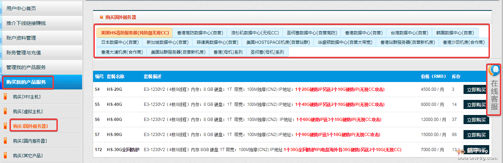Click the small icon before 购买国外服务器 heading
Screen dimensions: 503x163
pos(102,17)
